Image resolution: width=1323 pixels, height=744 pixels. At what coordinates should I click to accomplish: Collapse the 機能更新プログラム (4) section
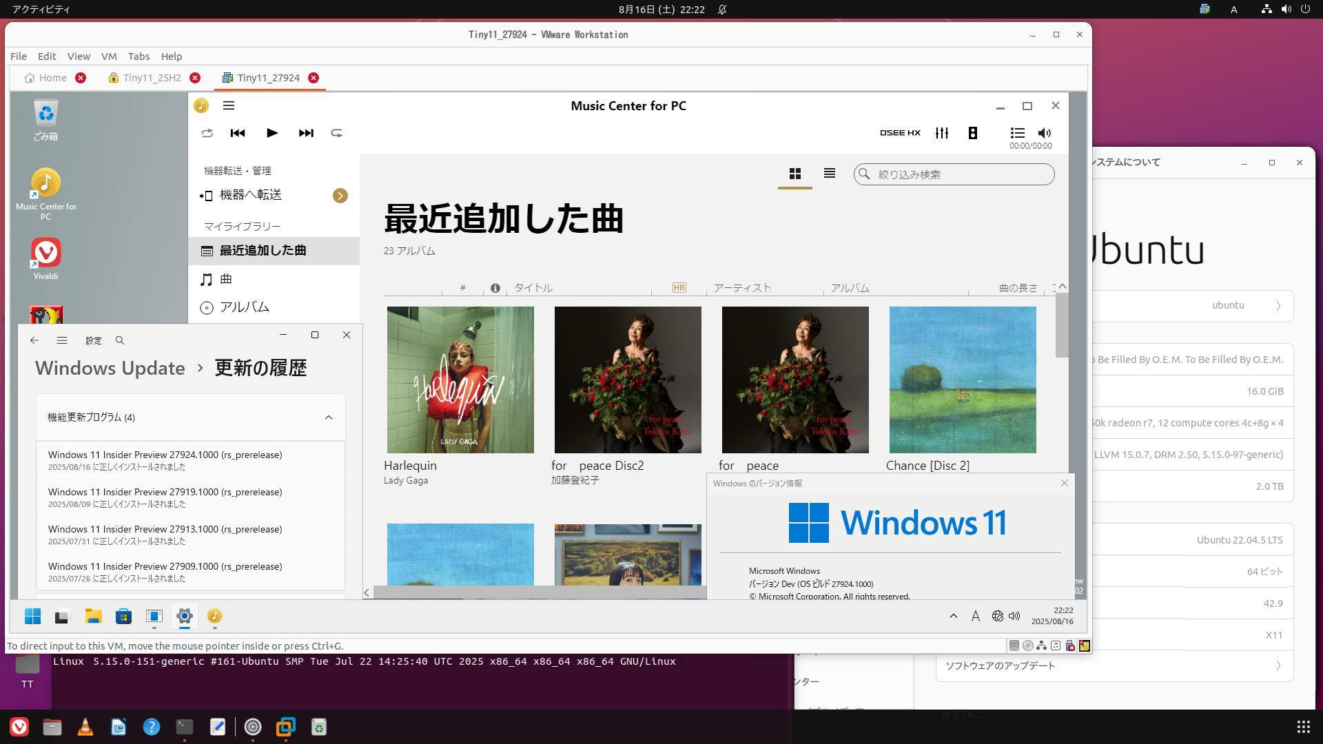[329, 417]
